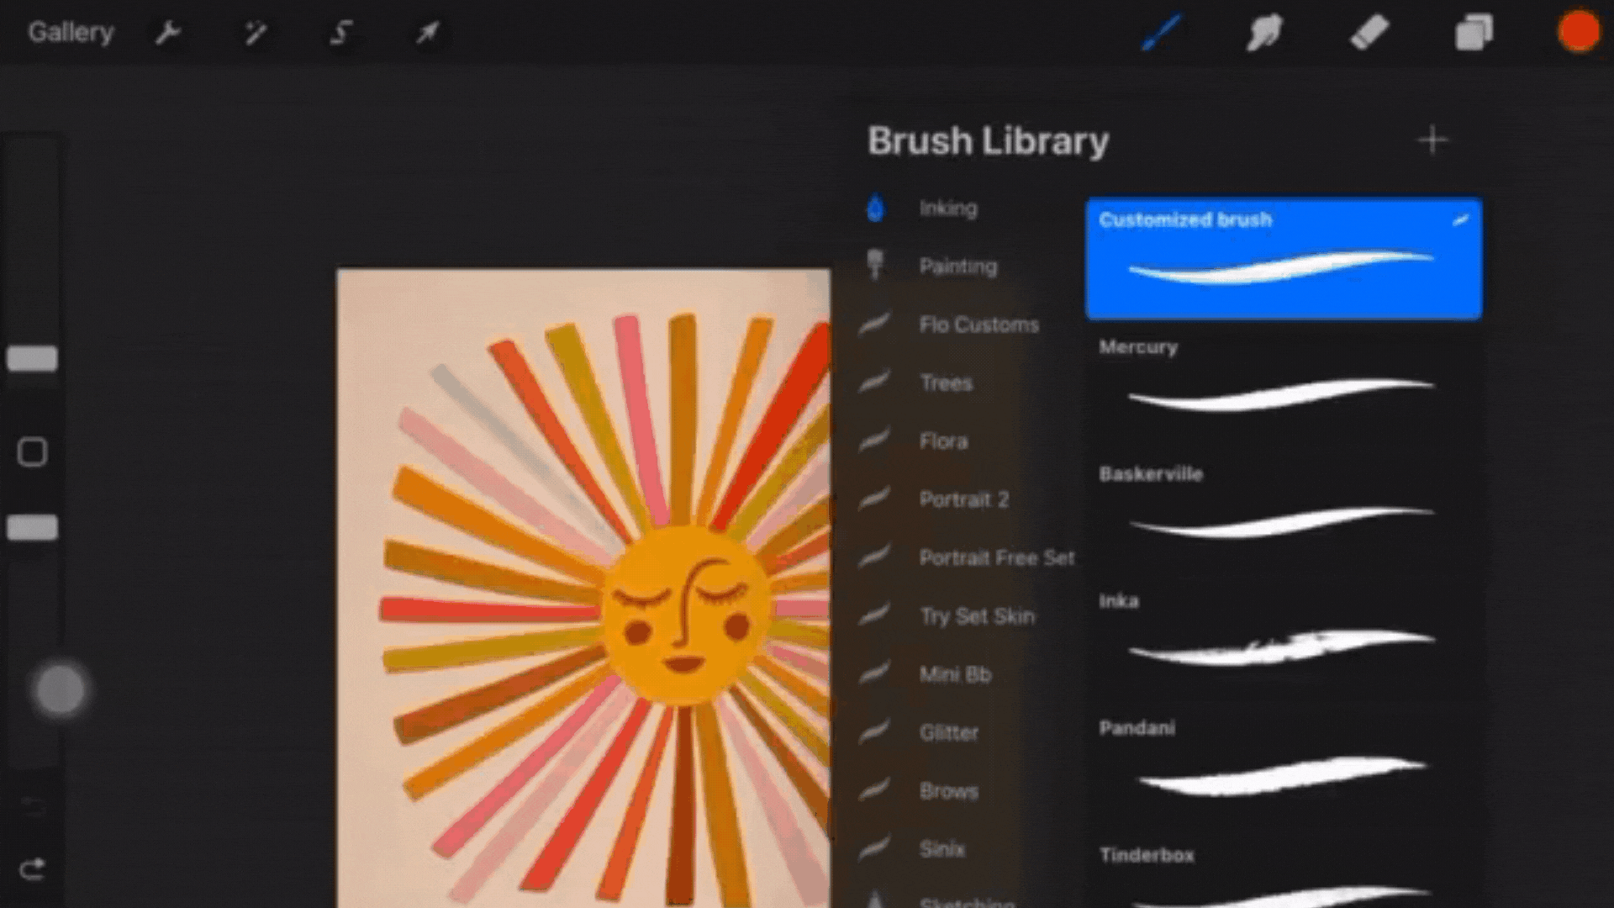The image size is (1614, 908).
Task: Open the Try Set Skin brushes
Action: (977, 616)
